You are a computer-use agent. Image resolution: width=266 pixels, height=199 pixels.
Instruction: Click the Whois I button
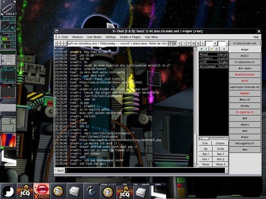pos(205,164)
